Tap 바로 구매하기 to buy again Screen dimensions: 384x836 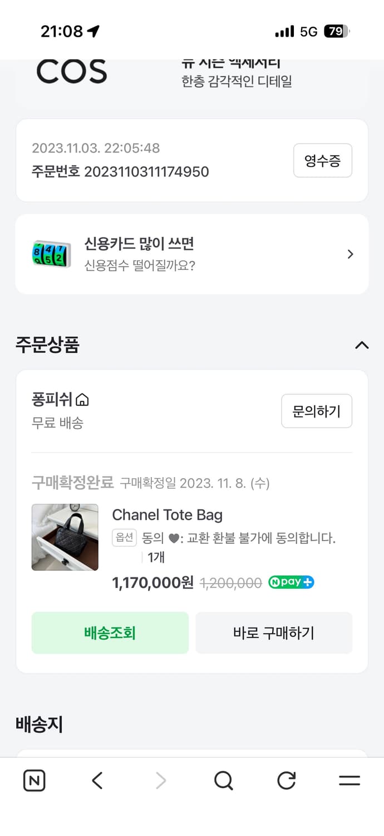tap(274, 633)
